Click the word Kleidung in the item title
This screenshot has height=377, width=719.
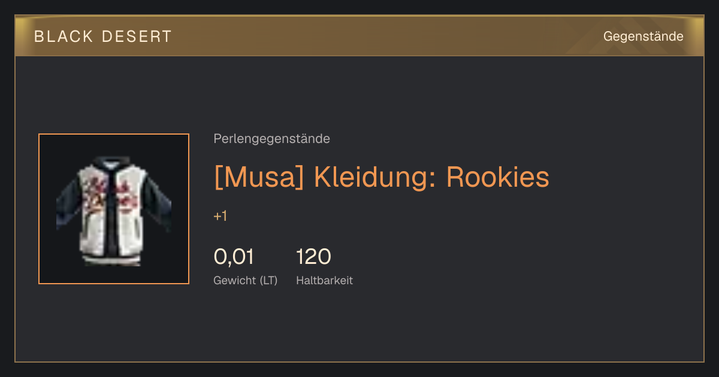[x=375, y=177]
